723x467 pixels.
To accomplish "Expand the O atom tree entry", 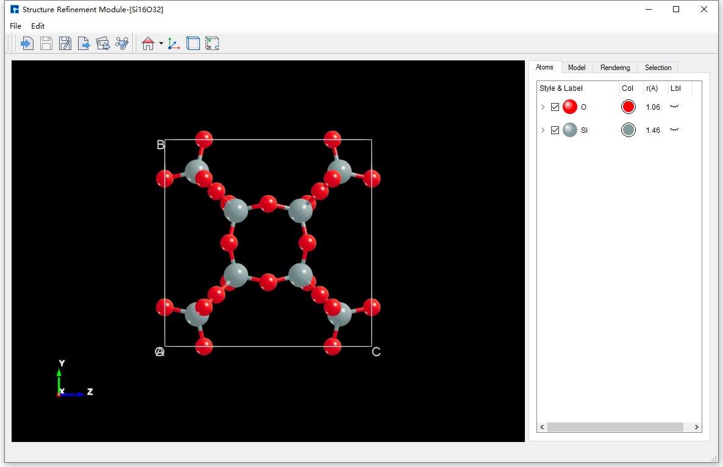I will 543,107.
